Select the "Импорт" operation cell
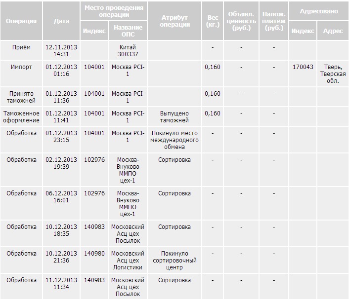The height and width of the screenshot is (299, 349). pyautogui.click(x=21, y=67)
